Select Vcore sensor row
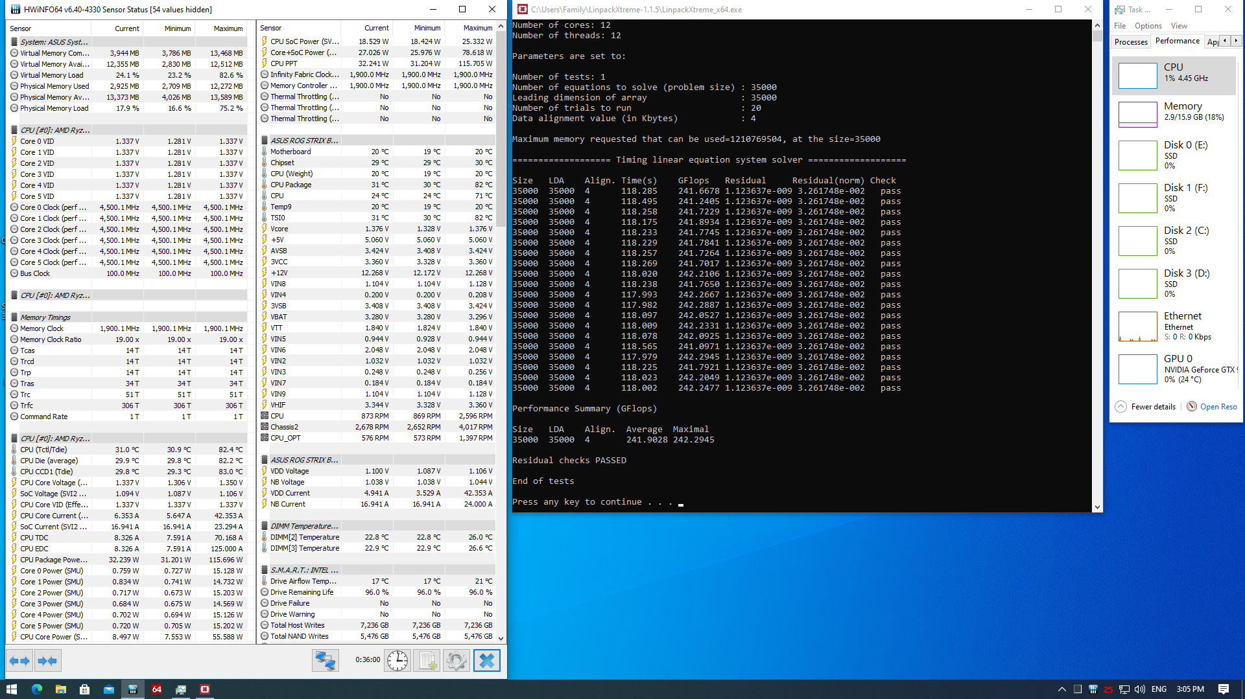 click(377, 229)
